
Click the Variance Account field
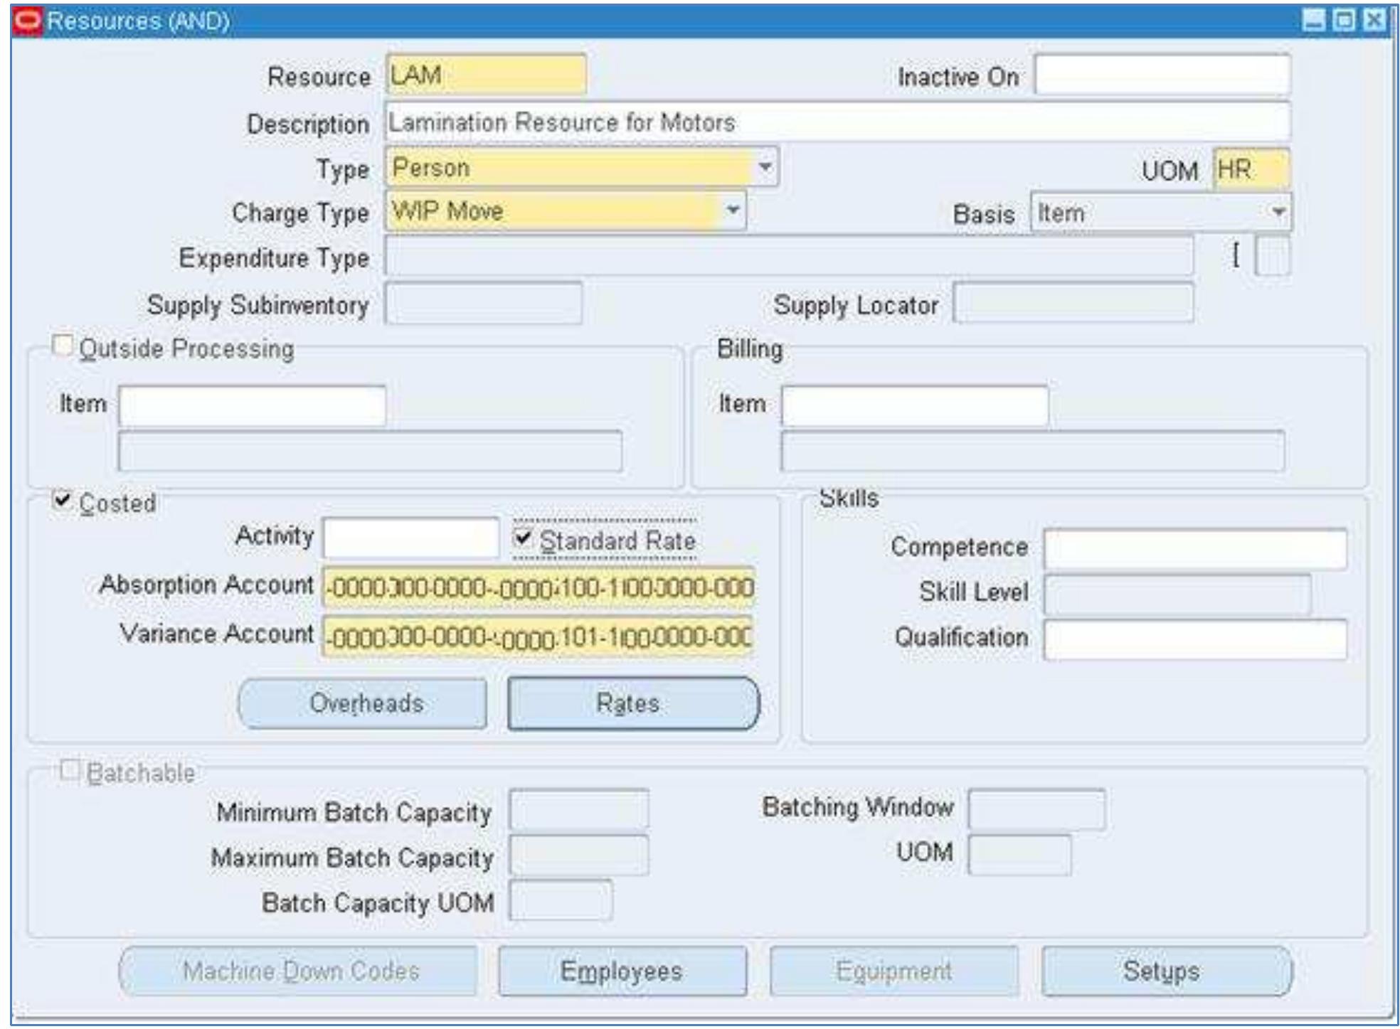coord(539,636)
